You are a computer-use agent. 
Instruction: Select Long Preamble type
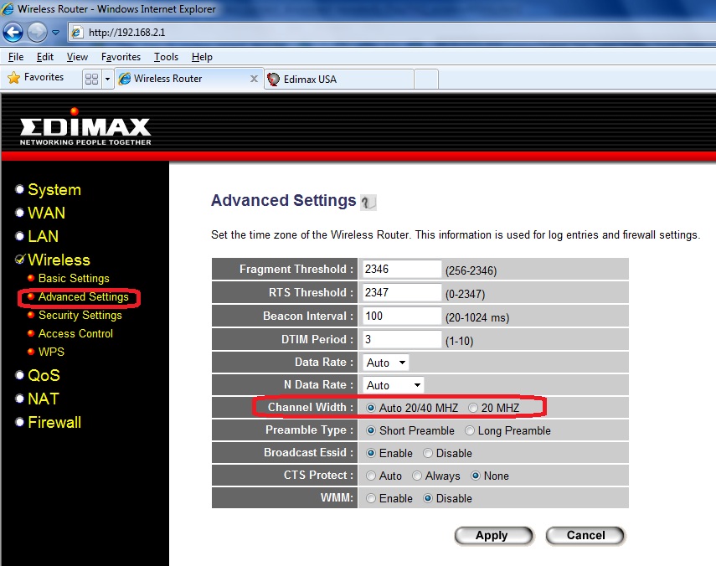pos(470,430)
